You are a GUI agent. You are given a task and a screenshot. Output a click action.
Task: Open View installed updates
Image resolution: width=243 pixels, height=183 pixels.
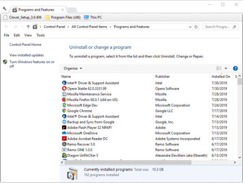click(x=27, y=55)
